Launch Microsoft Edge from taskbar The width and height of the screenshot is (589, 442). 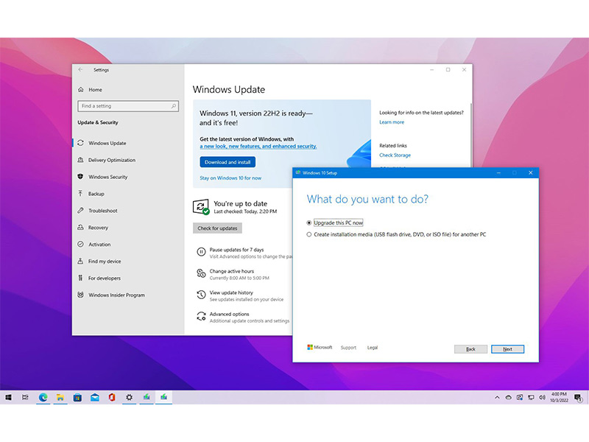(x=43, y=397)
